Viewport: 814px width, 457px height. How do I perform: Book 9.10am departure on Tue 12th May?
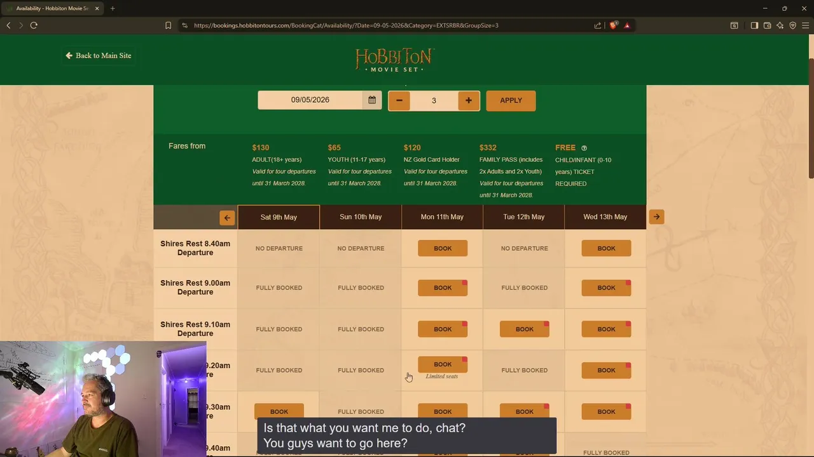tap(525, 329)
